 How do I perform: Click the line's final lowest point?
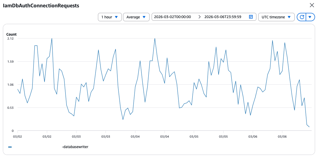(309, 127)
